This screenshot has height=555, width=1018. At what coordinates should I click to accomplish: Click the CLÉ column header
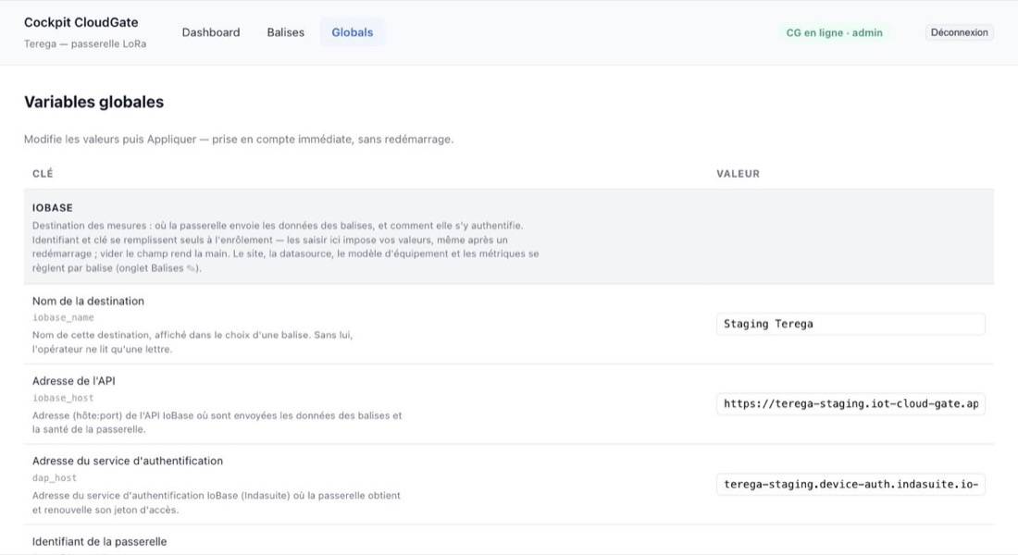pos(43,173)
